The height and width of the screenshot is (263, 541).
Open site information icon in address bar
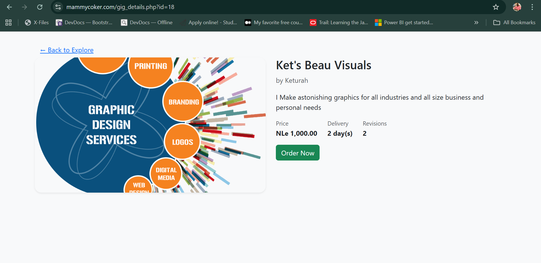(58, 7)
